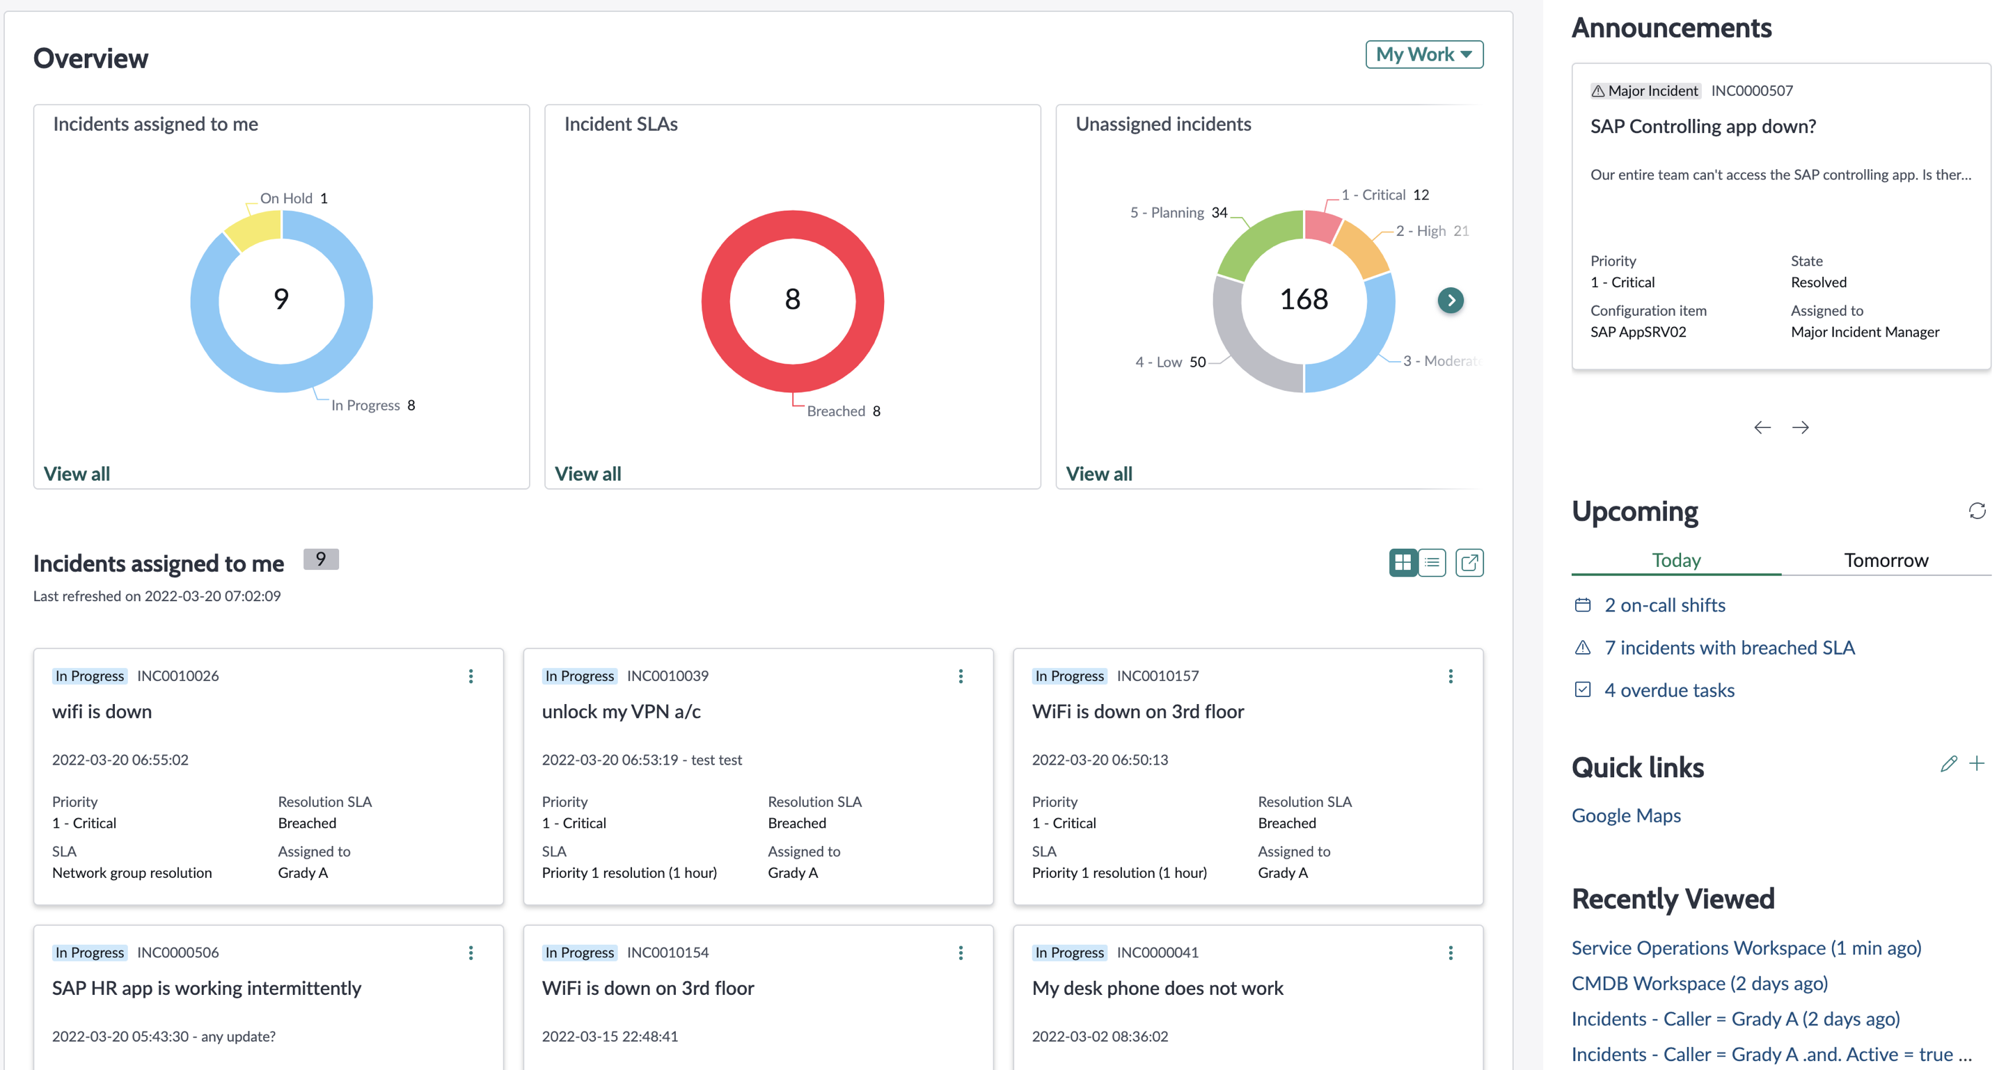Screen dimensions: 2006x1070
Task: Click the 'Breached 8' chart label
Action: tap(844, 411)
